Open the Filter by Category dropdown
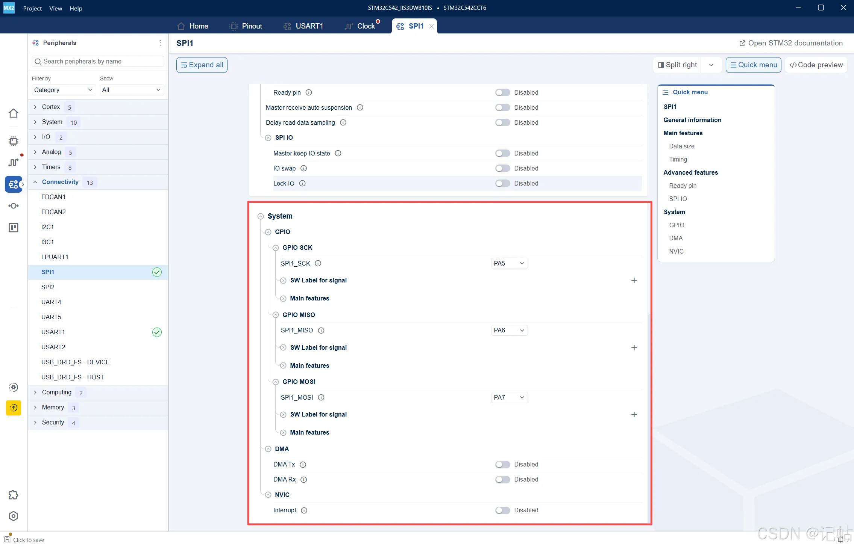The image size is (854, 548). [x=64, y=90]
